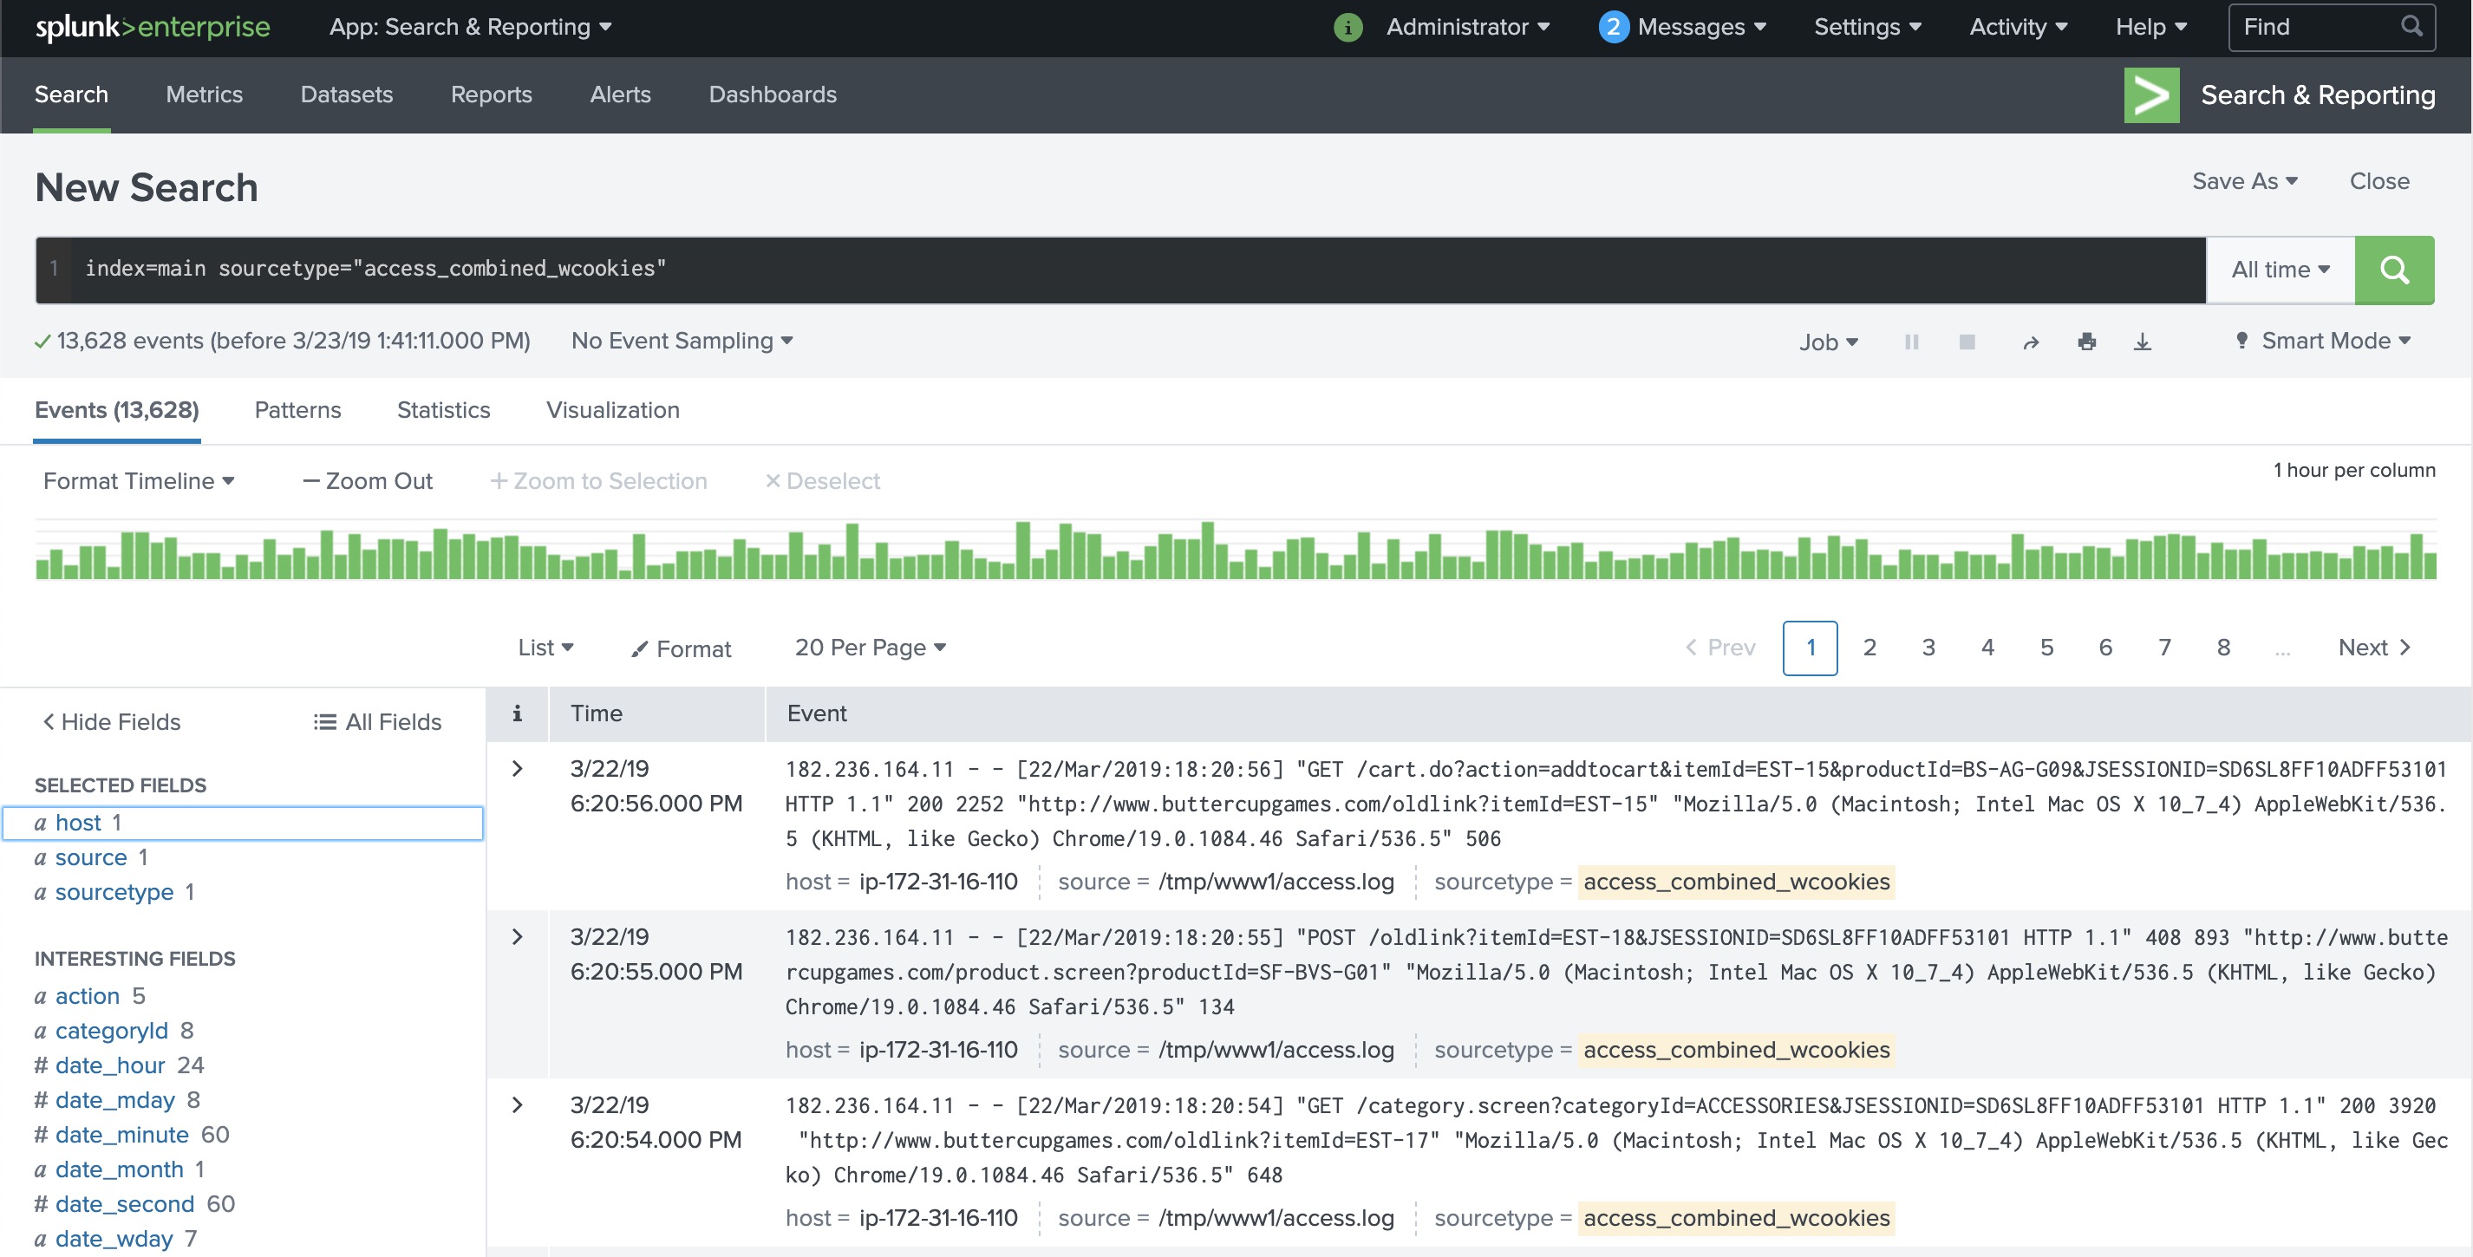Open Save As options

(x=2242, y=181)
